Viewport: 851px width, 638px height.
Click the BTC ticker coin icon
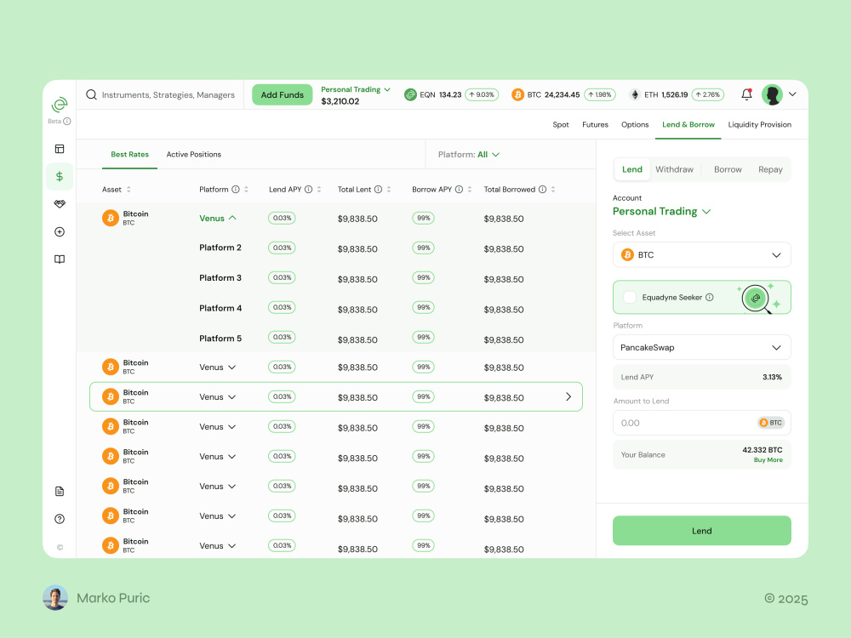click(x=517, y=95)
